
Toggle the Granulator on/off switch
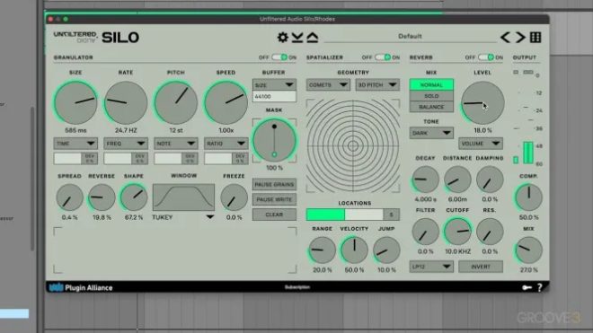tap(279, 57)
